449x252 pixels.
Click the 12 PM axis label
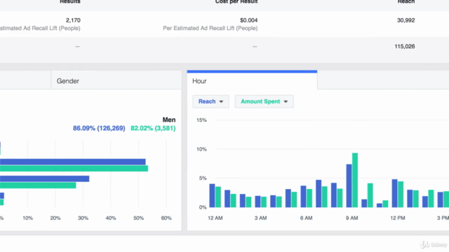pyautogui.click(x=398, y=218)
